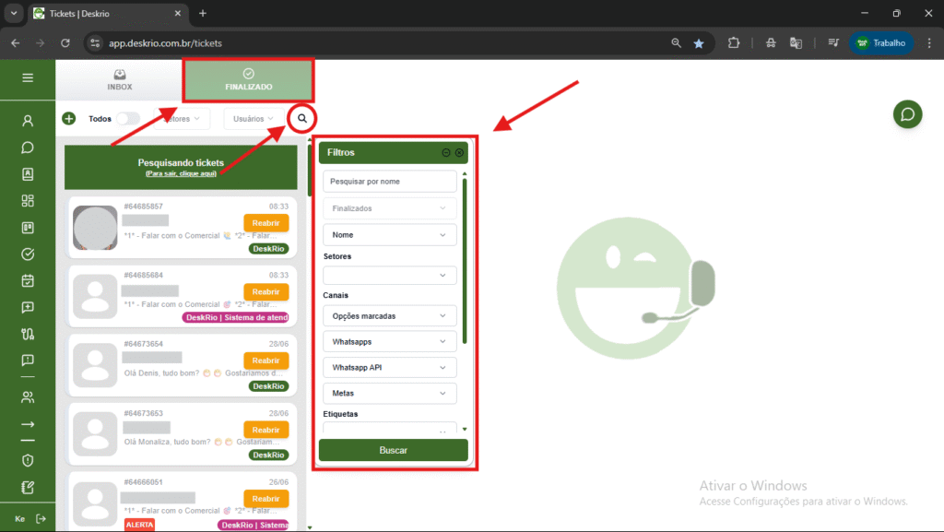Click the down arrow of the Filtros scrollbar
This screenshot has width=944, height=532.
pyautogui.click(x=465, y=429)
